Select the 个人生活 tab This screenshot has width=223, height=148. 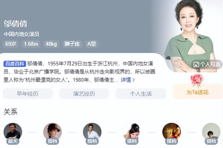click(141, 93)
